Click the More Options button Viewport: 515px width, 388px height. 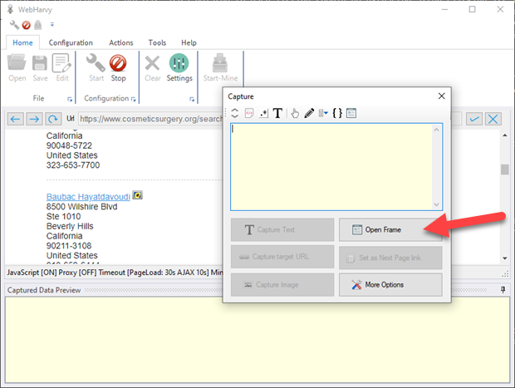(390, 285)
